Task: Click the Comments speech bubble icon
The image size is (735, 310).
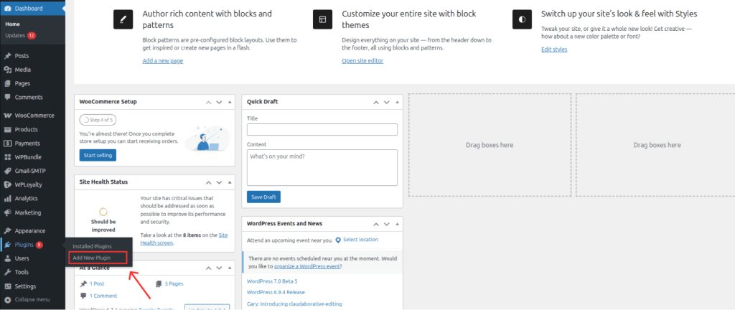Action: click(x=7, y=98)
